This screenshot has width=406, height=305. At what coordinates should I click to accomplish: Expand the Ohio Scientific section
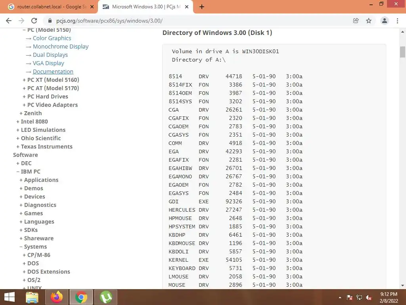coord(38,138)
